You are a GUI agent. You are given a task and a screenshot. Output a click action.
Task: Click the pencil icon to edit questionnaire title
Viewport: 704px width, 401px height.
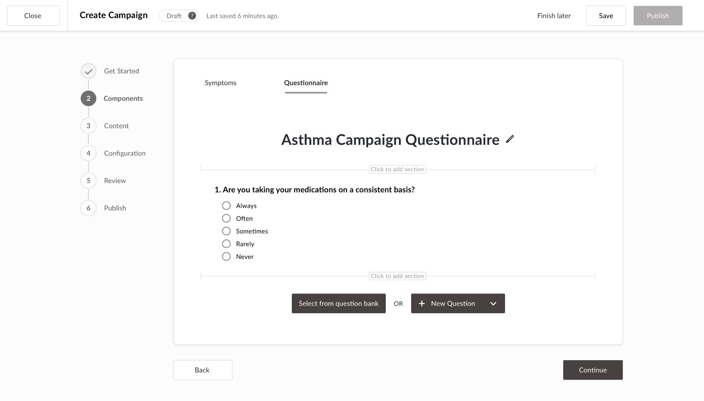[510, 139]
